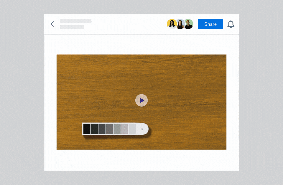Viewport: 283px width, 185px height.
Task: Click the blank white area below video
Action: coord(141,160)
